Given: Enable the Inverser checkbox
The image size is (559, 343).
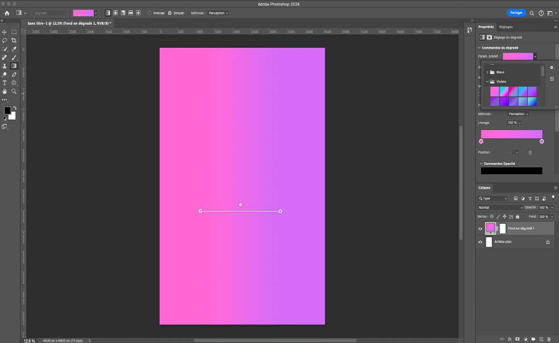Looking at the screenshot, I should coord(150,13).
